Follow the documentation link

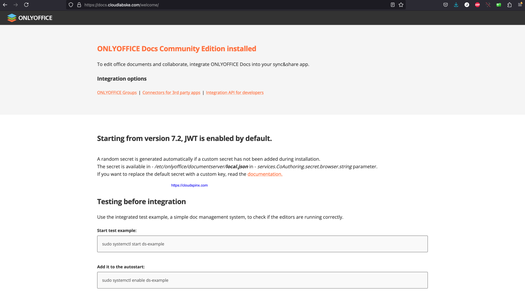(x=265, y=174)
